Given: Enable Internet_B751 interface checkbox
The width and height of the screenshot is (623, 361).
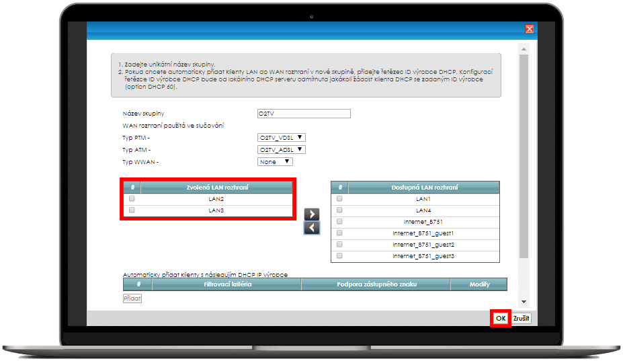Looking at the screenshot, I should (339, 221).
